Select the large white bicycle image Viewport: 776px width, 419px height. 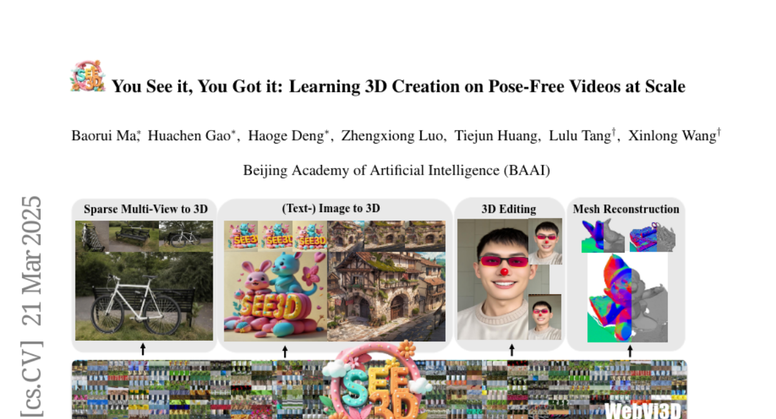(x=144, y=296)
